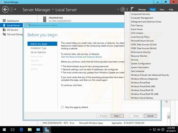This screenshot has height=133, width=178.
Task: Open the Windows Start button
Action: tap(4, 129)
